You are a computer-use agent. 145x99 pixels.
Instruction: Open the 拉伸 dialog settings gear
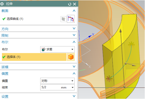tap(2, 4)
